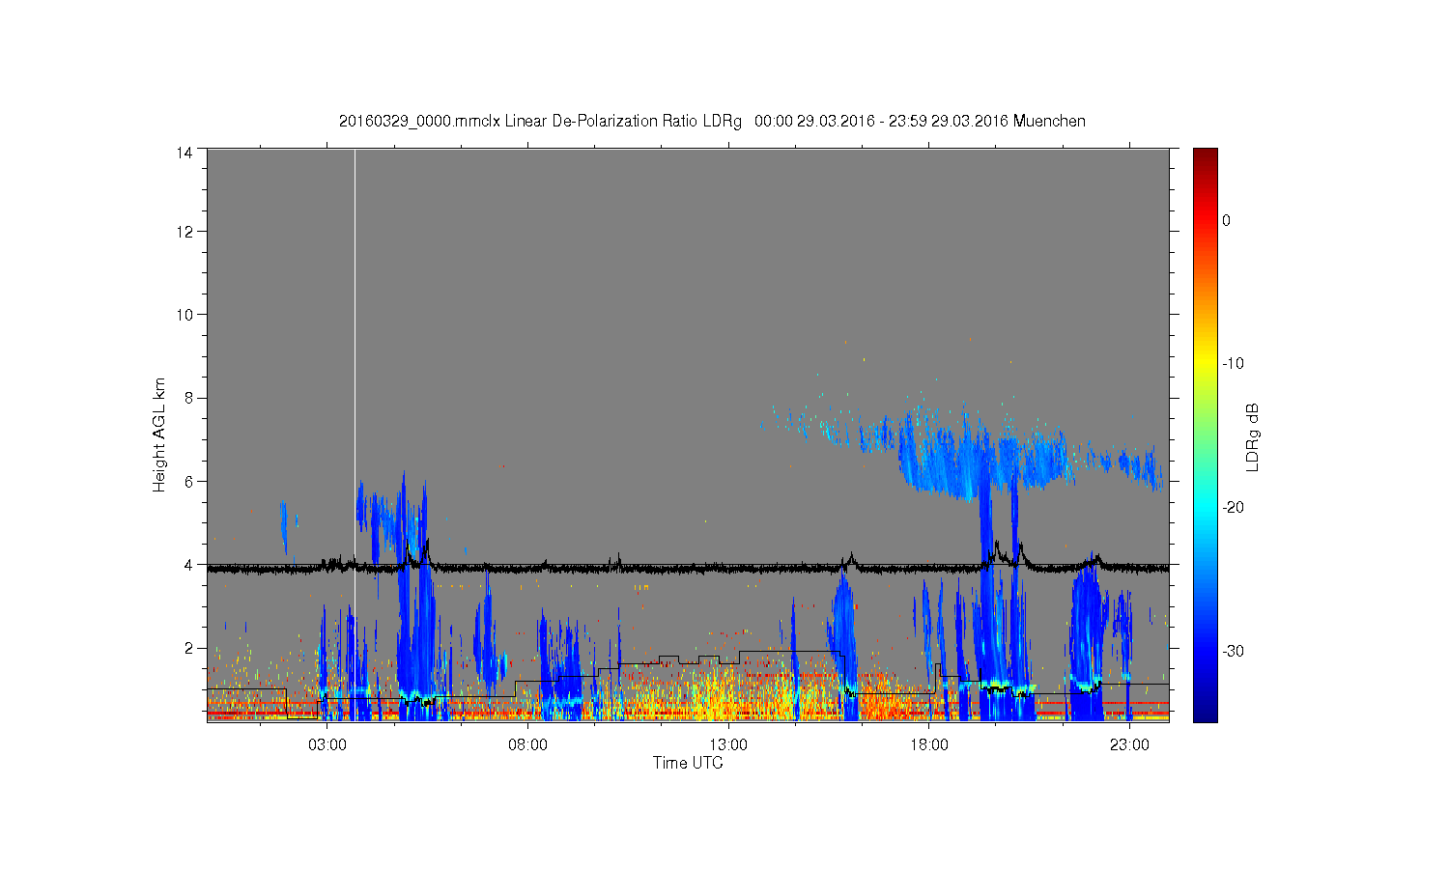The image size is (1449, 869).
Task: Click the 03:00 time tick label
Action: click(x=327, y=745)
